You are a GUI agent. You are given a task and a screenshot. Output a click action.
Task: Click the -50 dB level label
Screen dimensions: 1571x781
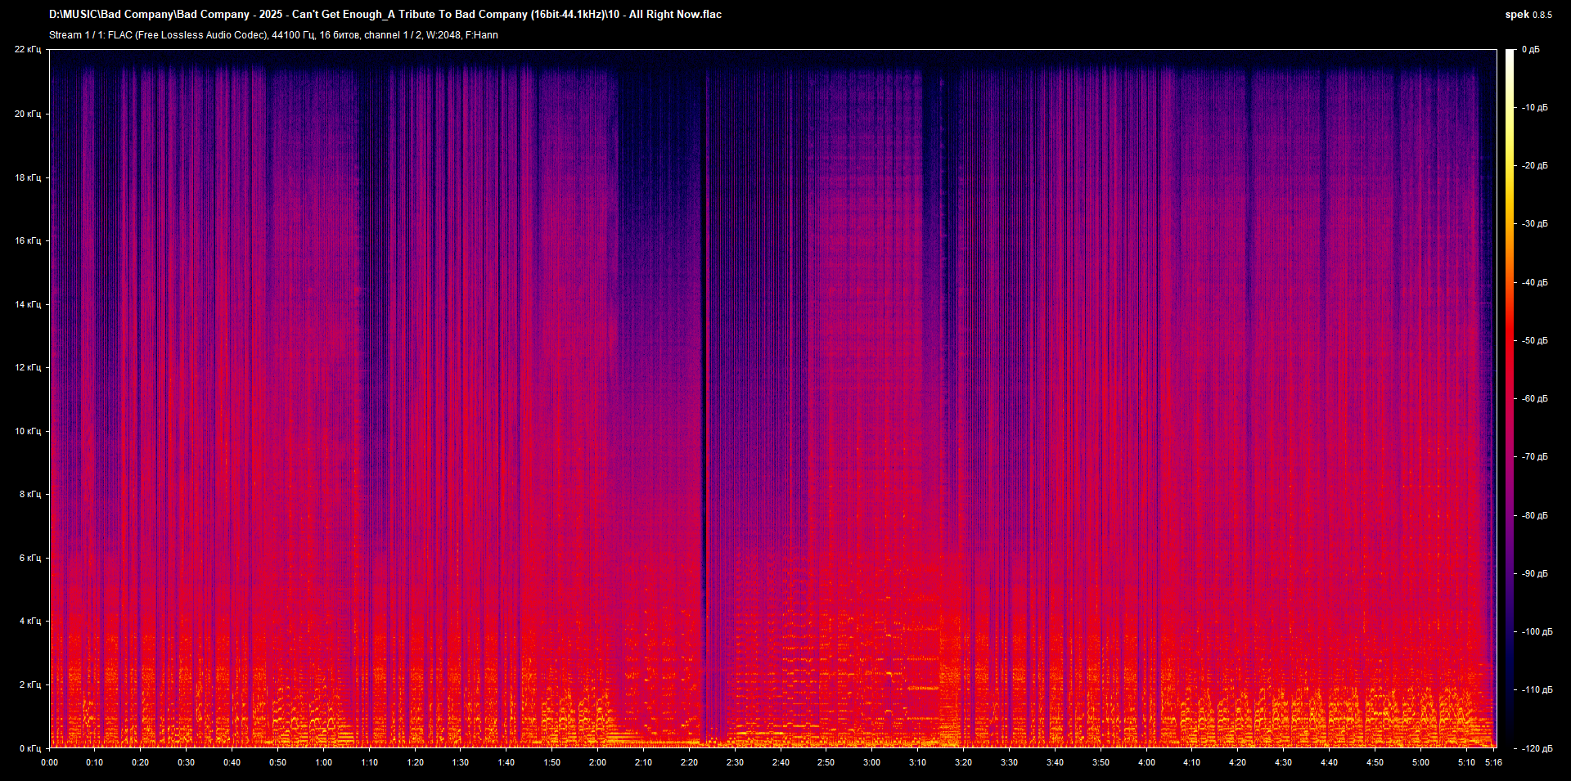click(x=1533, y=340)
